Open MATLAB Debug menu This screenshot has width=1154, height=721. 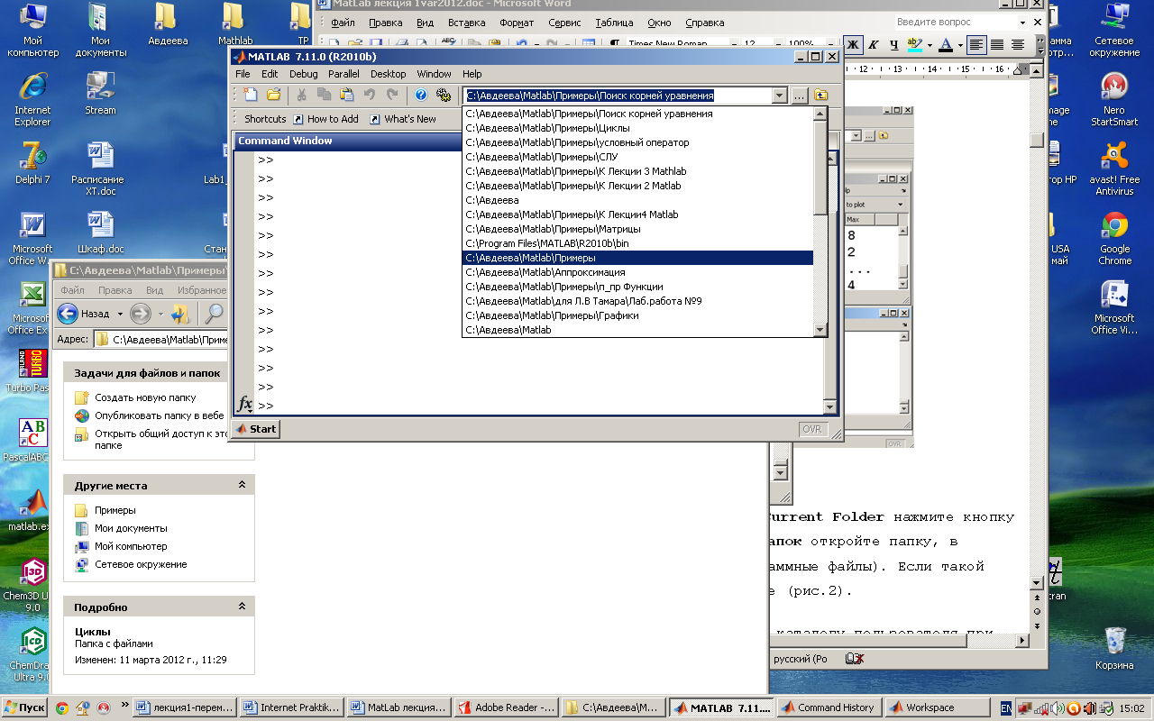click(x=304, y=74)
